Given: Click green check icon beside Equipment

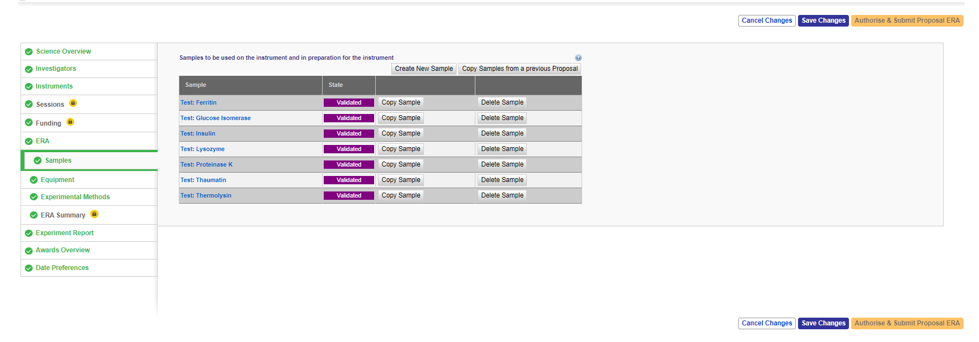Looking at the screenshot, I should coord(34,180).
